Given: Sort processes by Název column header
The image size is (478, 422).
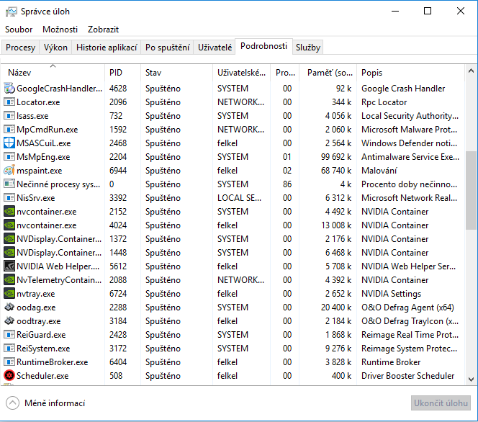Looking at the screenshot, I should click(20, 73).
